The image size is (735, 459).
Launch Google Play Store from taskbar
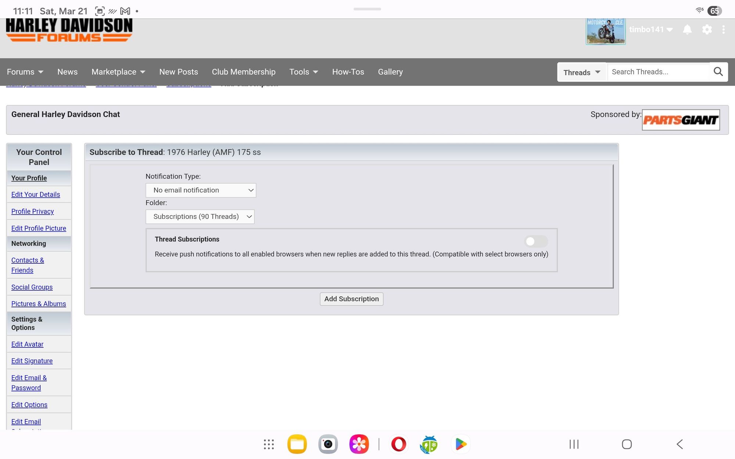coord(460,444)
